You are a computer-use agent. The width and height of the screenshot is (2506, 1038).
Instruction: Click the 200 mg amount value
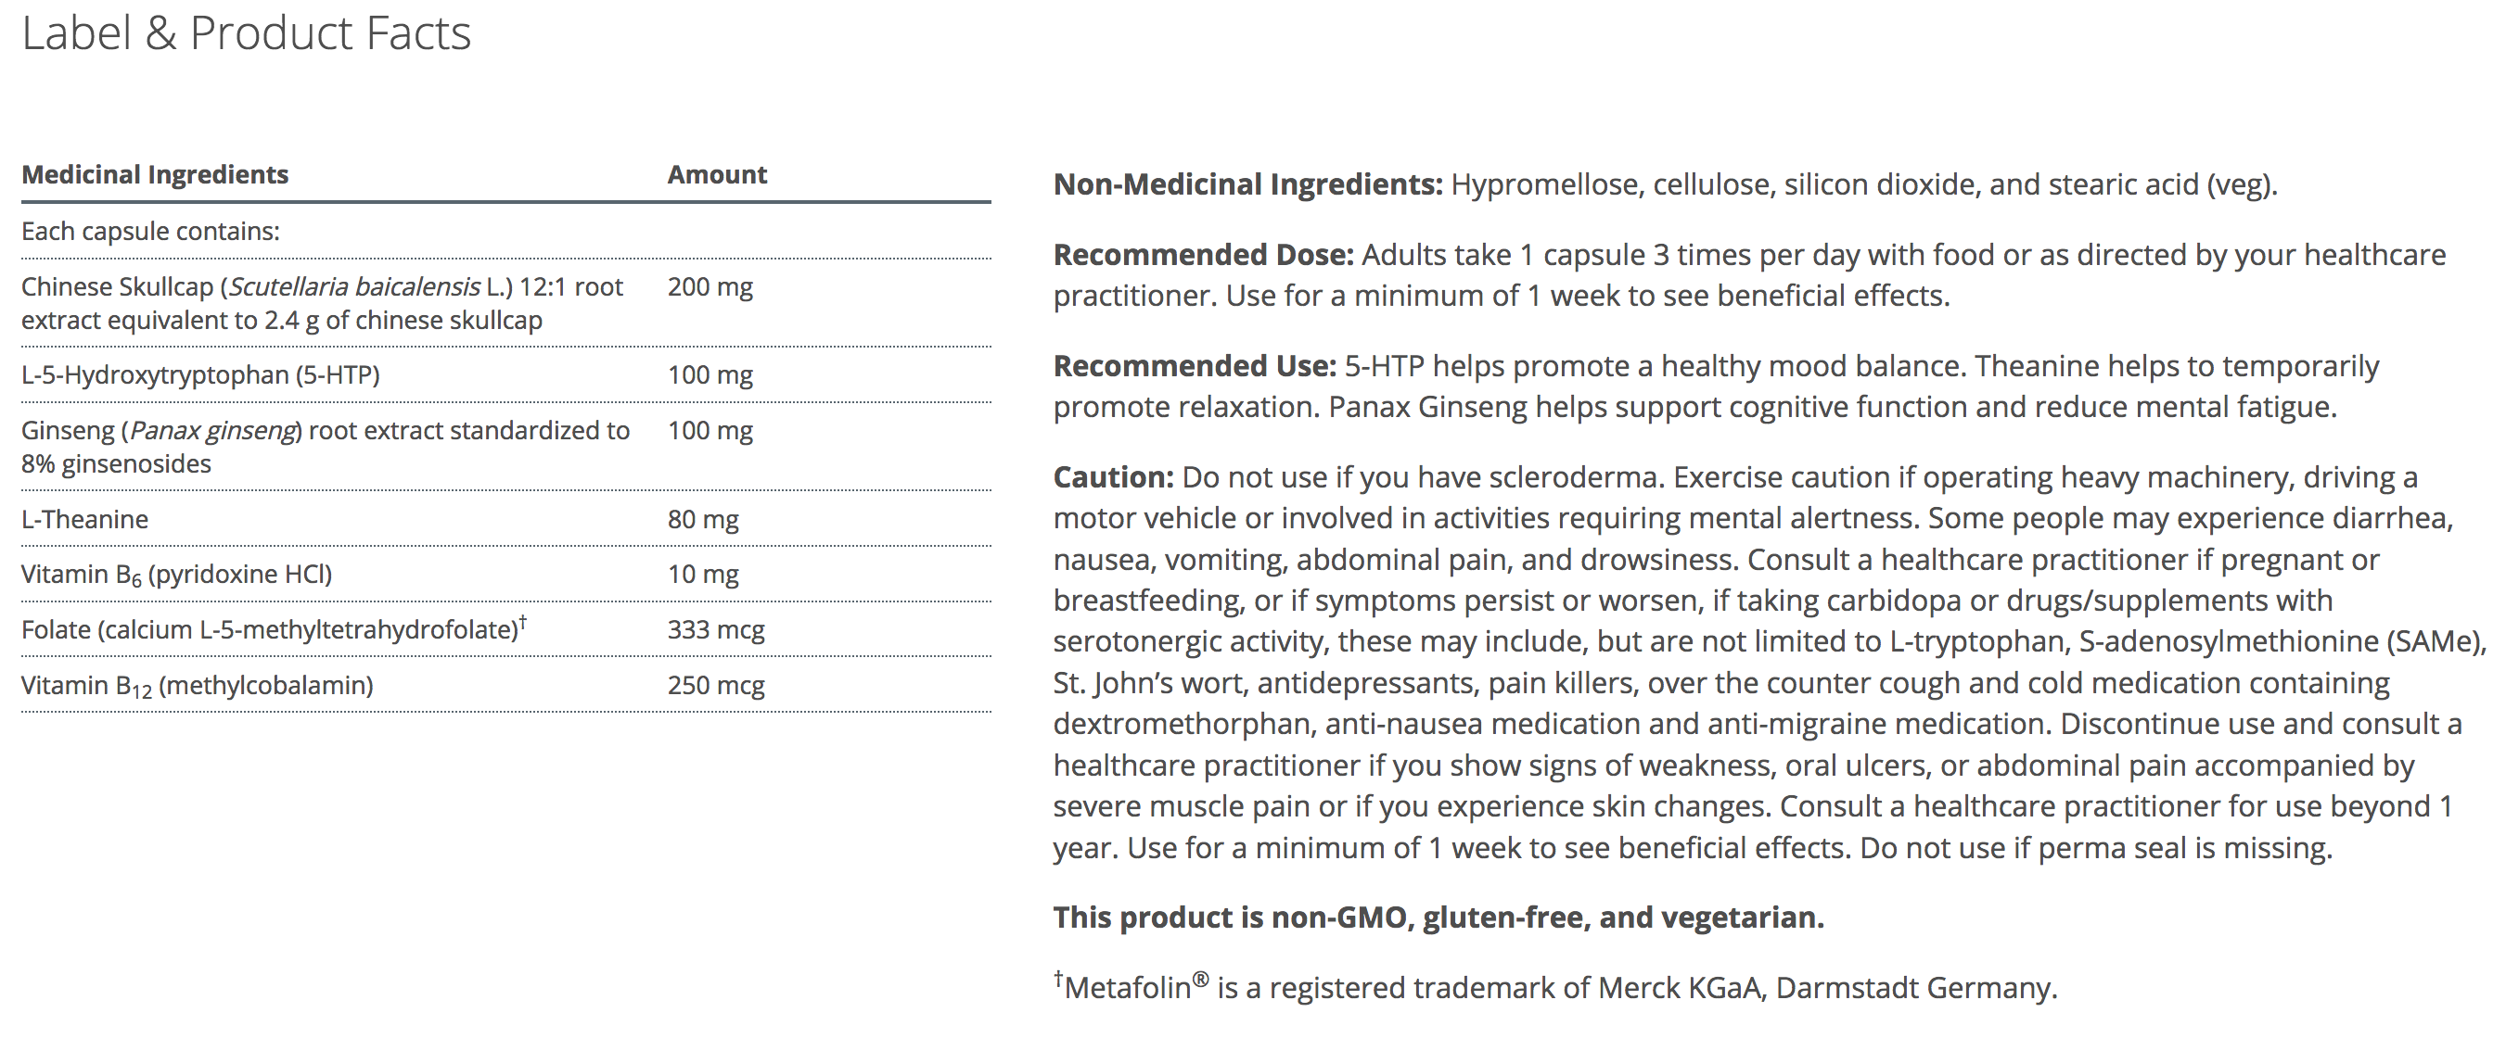(710, 286)
